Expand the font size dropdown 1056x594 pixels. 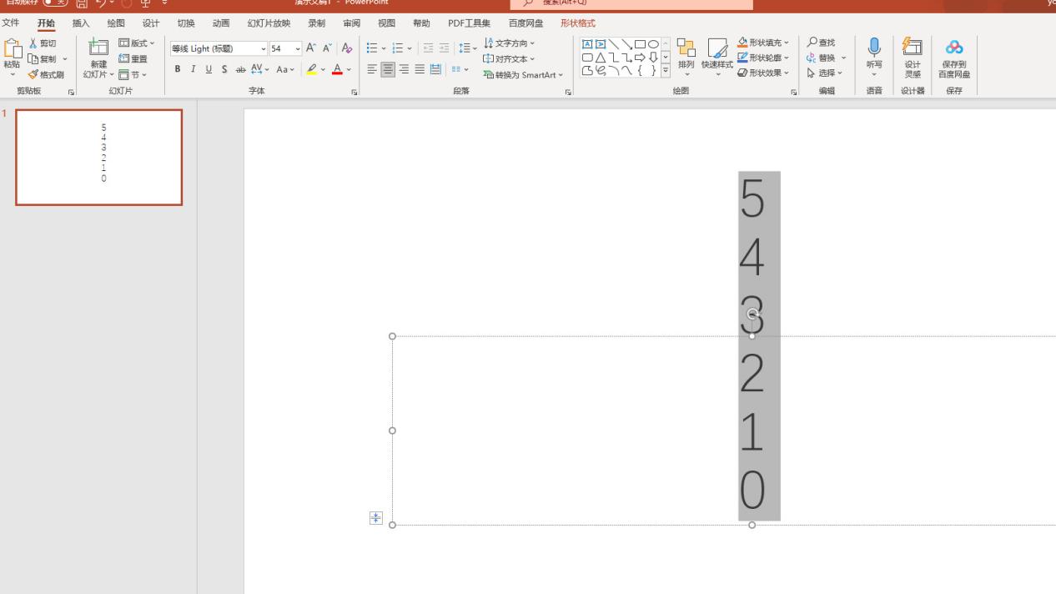click(298, 48)
